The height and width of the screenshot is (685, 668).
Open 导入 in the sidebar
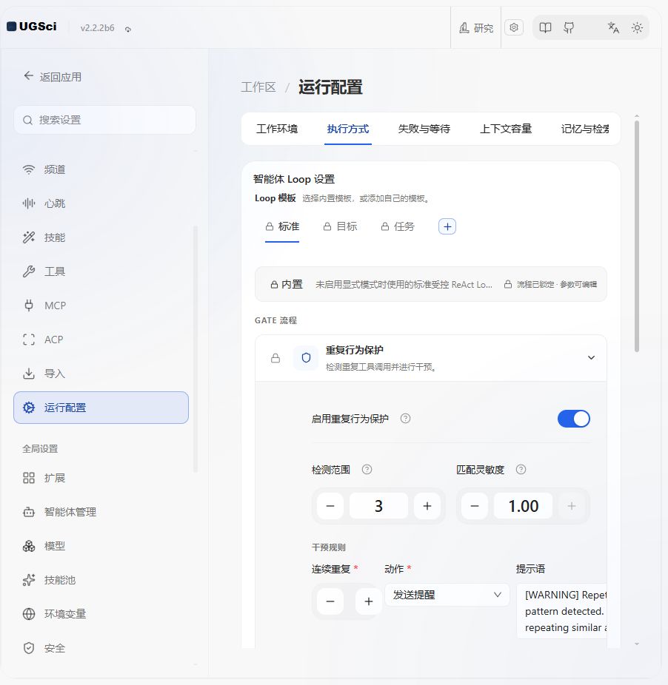[101, 374]
